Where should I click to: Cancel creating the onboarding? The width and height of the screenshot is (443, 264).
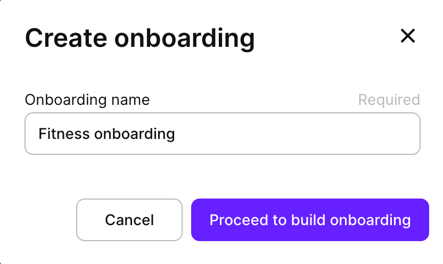pos(129,220)
